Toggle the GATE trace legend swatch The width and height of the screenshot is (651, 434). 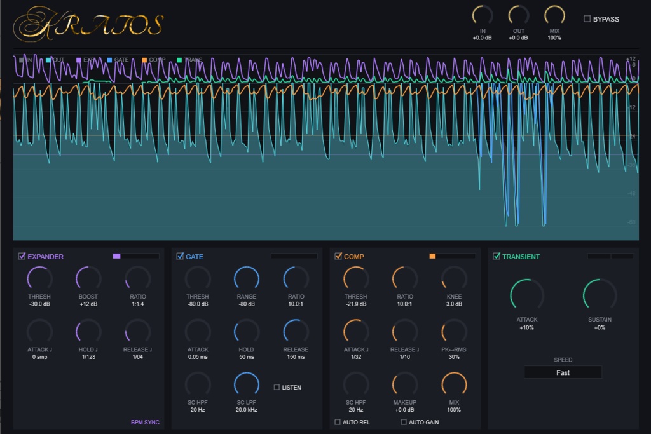109,60
